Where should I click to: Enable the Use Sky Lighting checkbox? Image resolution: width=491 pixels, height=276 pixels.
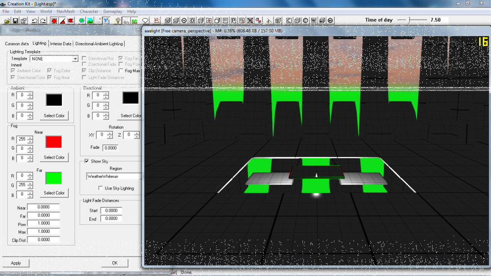click(101, 188)
